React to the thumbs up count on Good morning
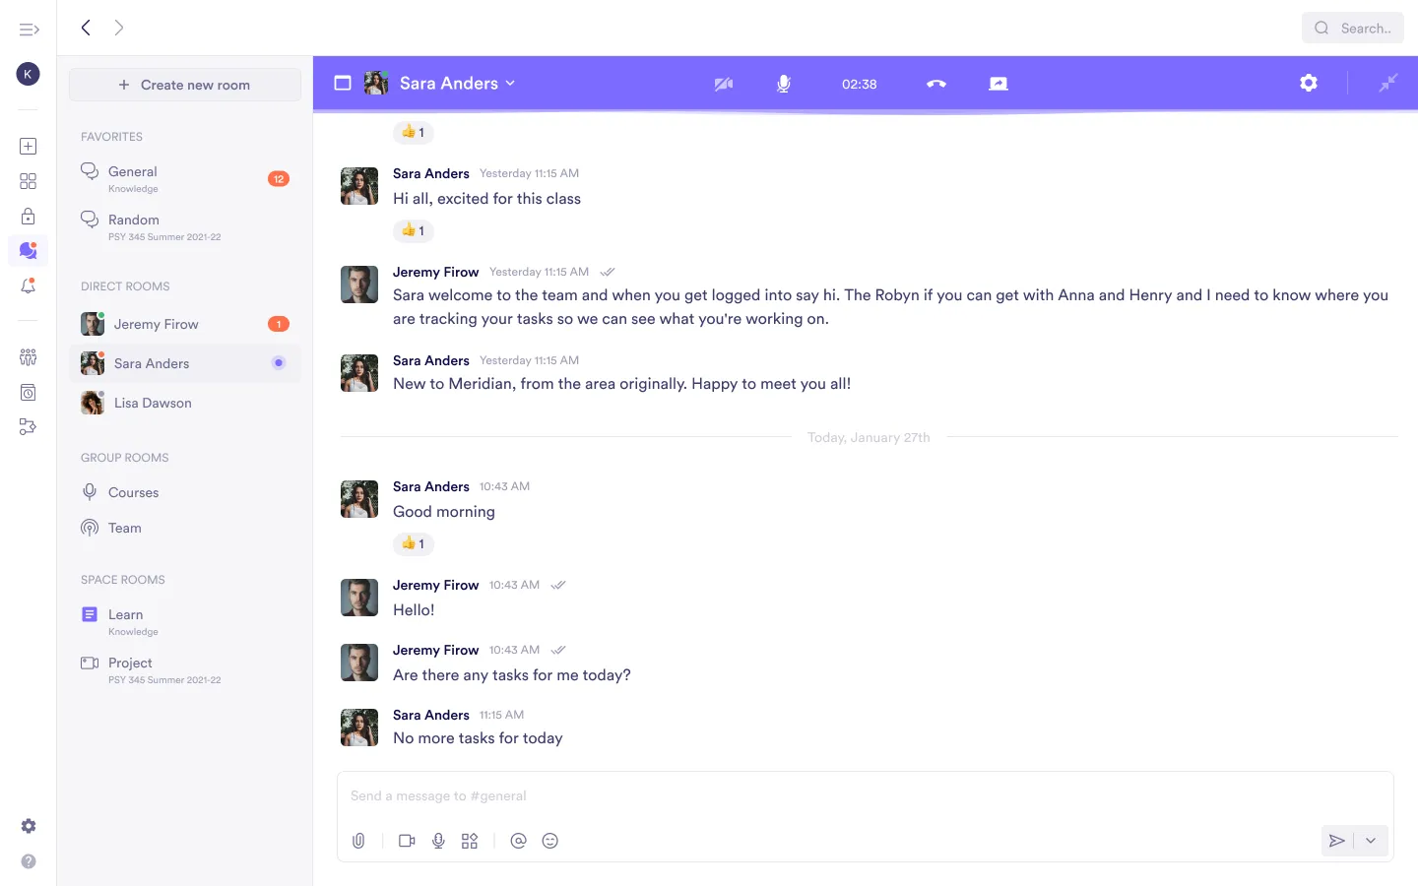Image resolution: width=1418 pixels, height=886 pixels. click(413, 543)
